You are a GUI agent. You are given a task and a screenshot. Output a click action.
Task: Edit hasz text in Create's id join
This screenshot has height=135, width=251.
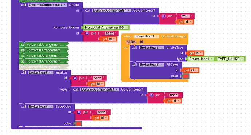click(109, 33)
